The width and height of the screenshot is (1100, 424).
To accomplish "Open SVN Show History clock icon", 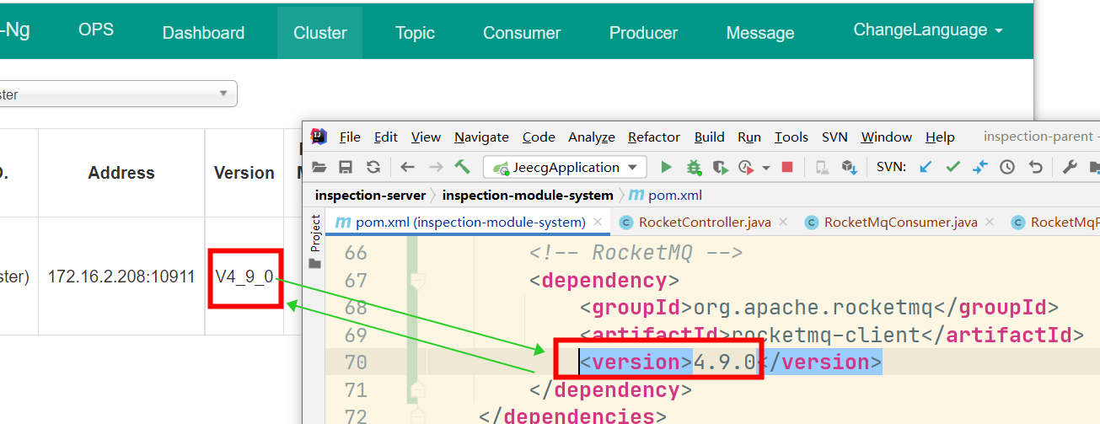I will (x=1007, y=167).
